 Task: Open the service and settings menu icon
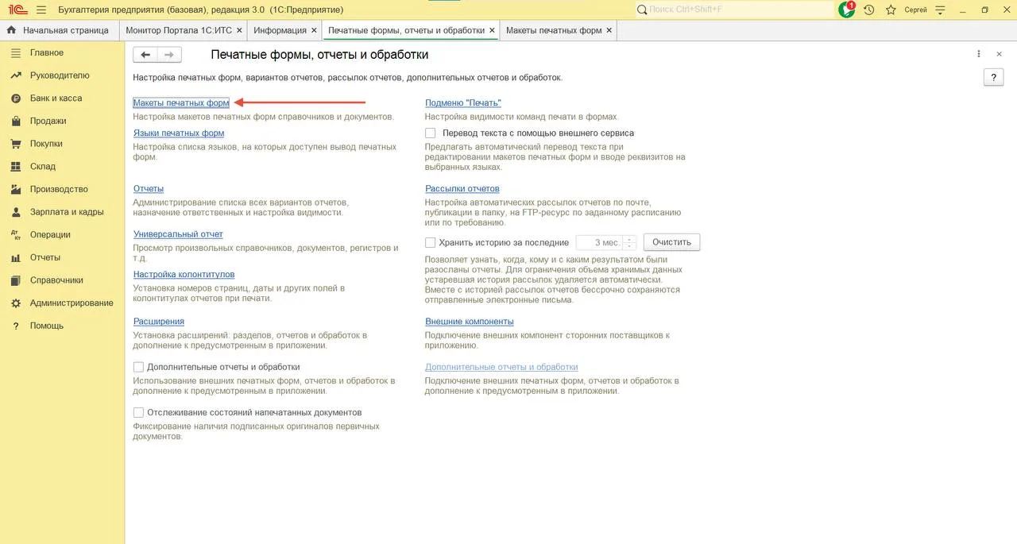[941, 10]
